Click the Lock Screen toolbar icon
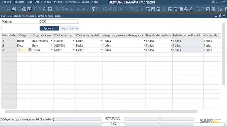 click(50, 9)
